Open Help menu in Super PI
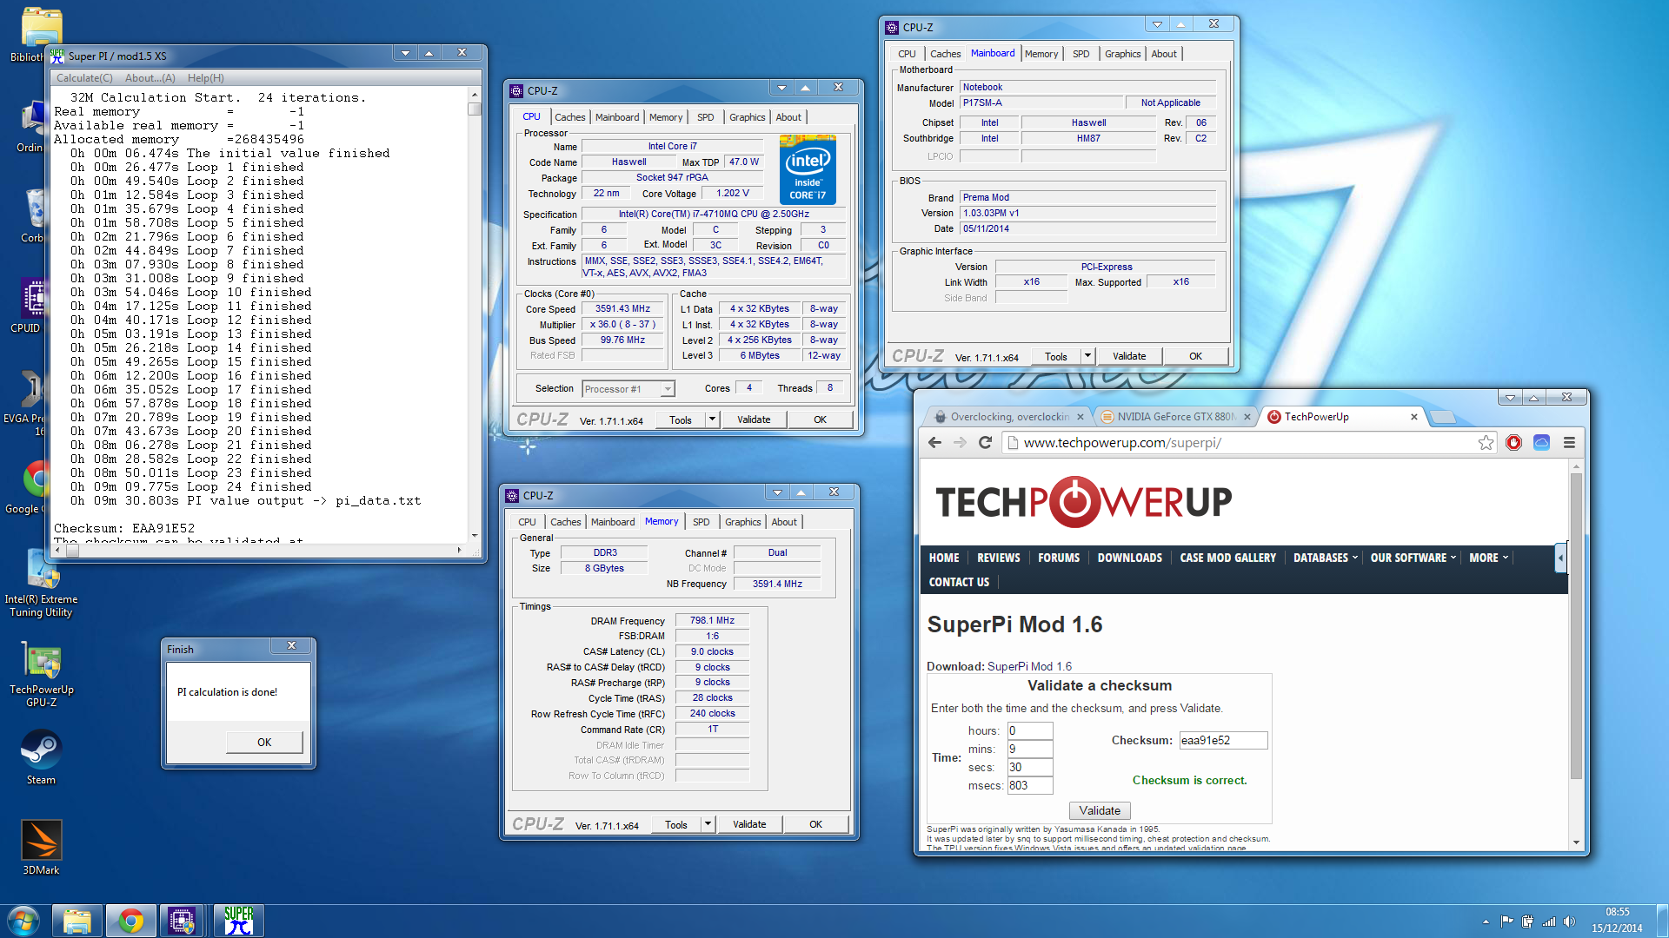1669x938 pixels. 206,78
